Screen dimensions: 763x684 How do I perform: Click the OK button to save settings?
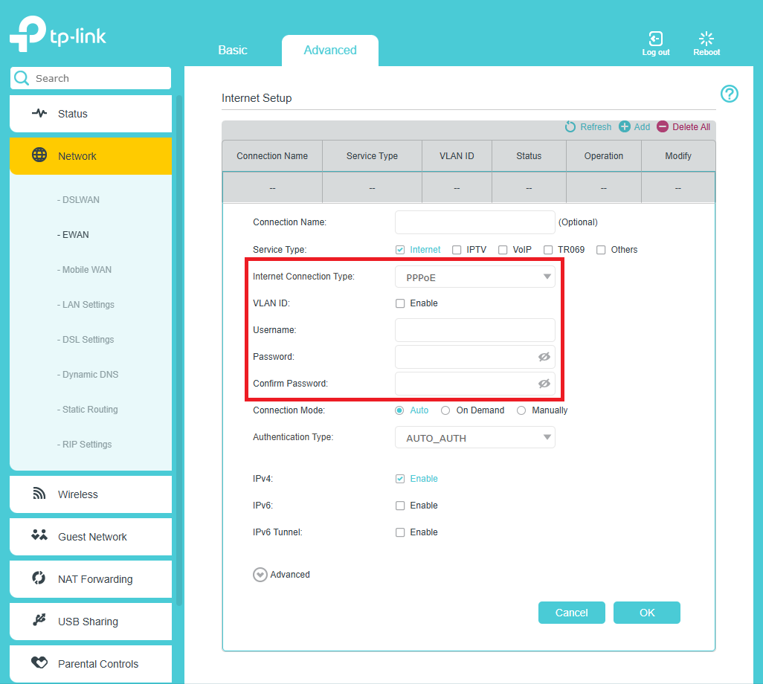click(646, 612)
